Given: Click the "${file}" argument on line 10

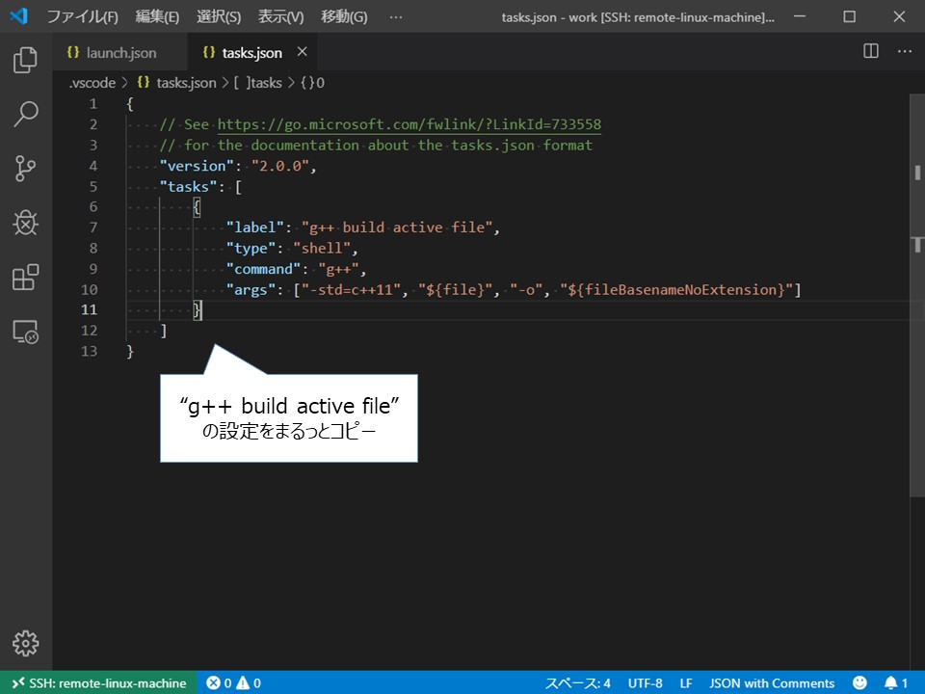Looking at the screenshot, I should (x=456, y=290).
